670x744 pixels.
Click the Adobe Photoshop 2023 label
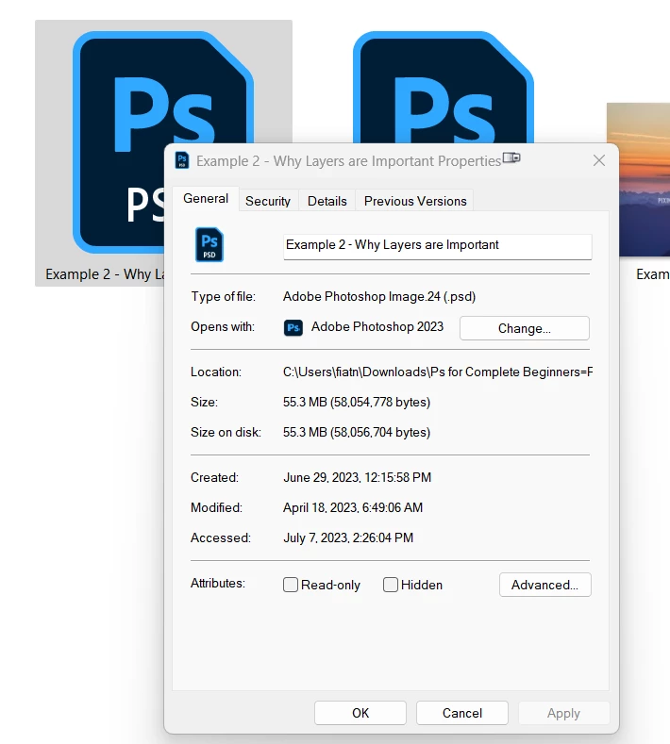377,327
